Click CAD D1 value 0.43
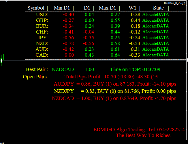Viewport: 188px width, 144px height. tap(89, 55)
